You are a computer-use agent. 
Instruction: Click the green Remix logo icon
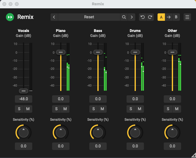(10, 17)
